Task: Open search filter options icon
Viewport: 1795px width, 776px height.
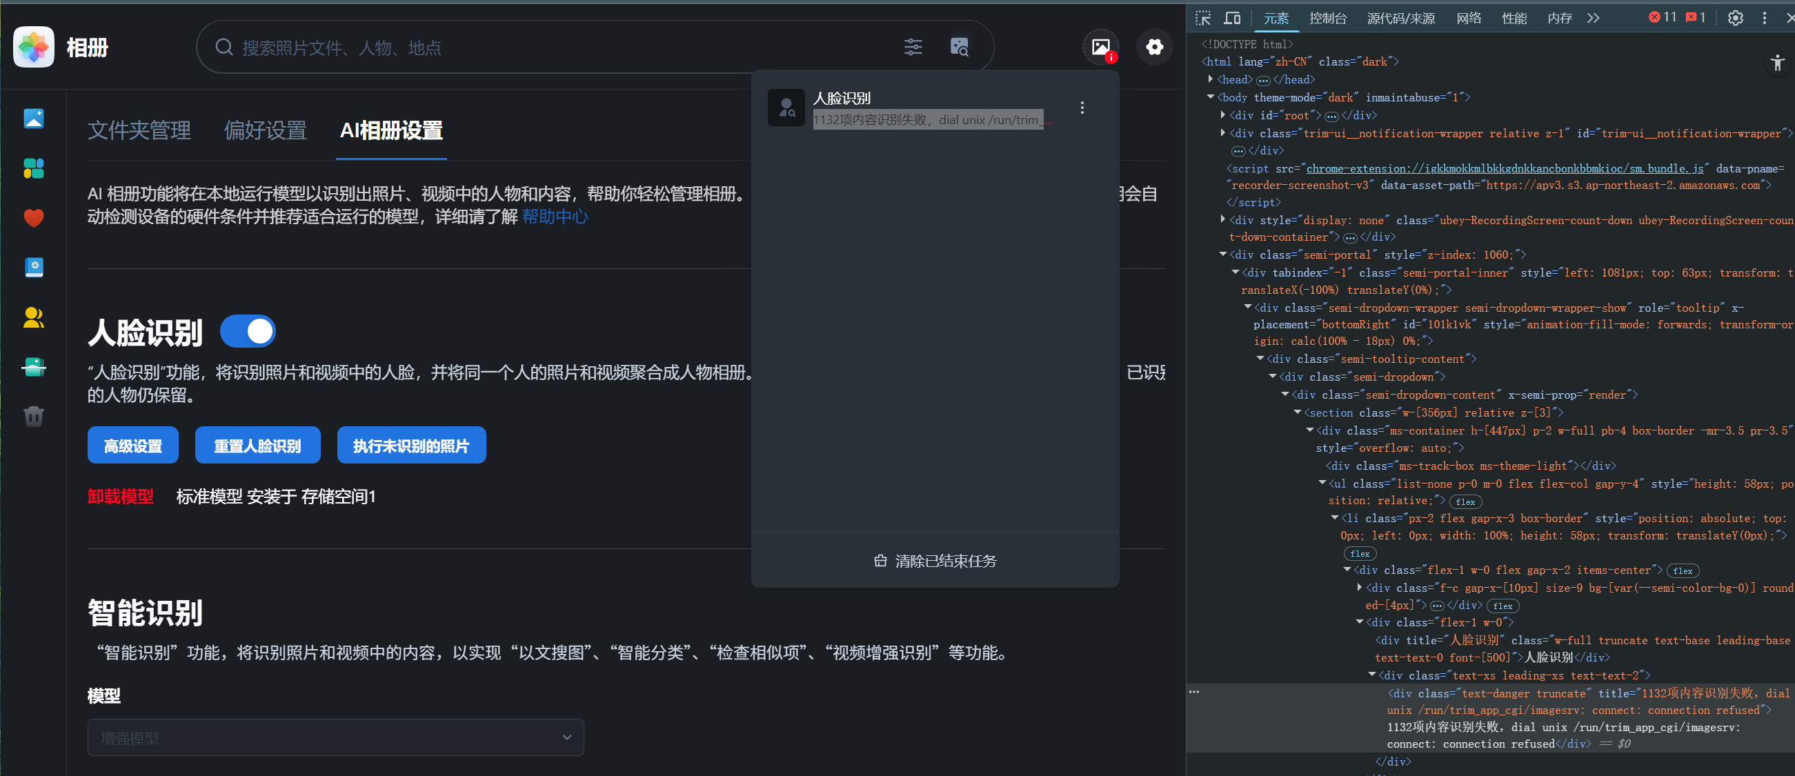Action: (x=913, y=48)
